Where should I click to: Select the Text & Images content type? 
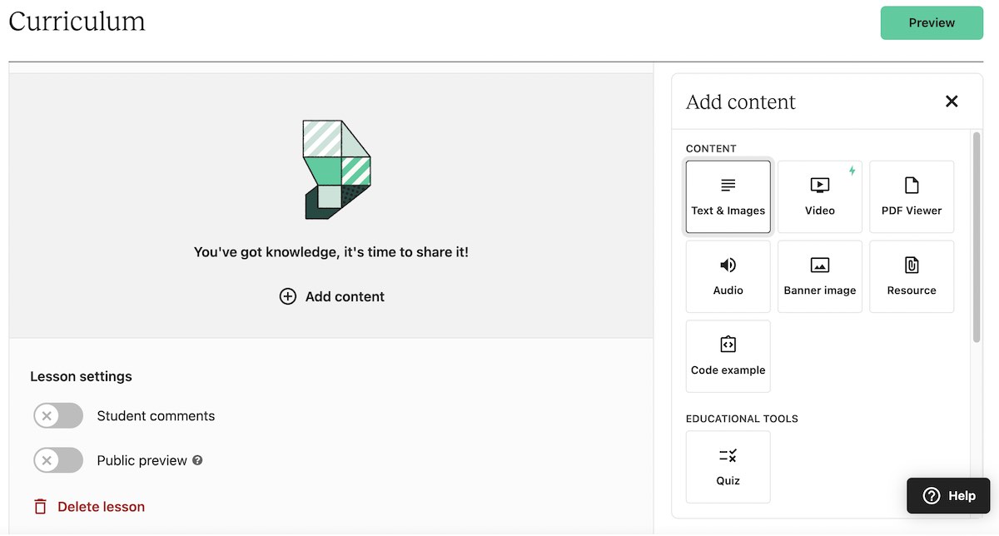728,196
